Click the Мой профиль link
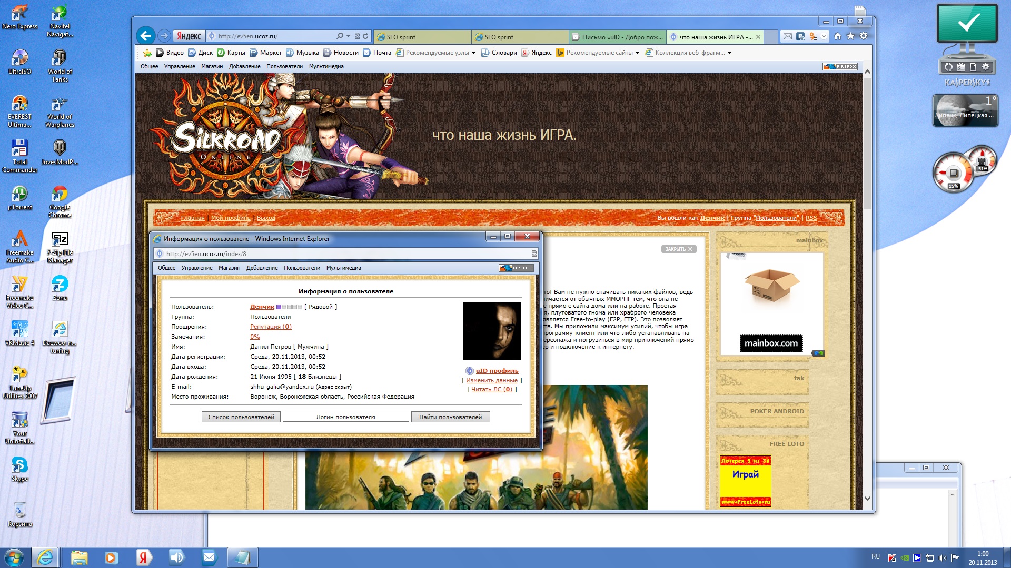The height and width of the screenshot is (568, 1011). (x=231, y=218)
